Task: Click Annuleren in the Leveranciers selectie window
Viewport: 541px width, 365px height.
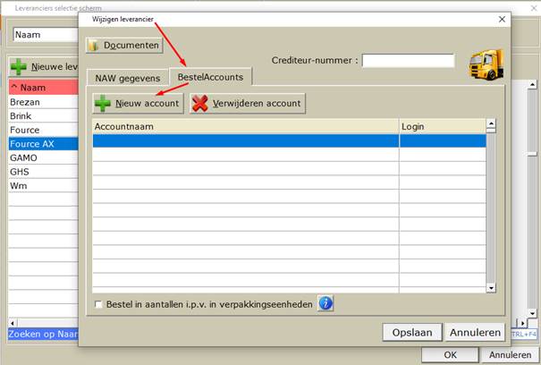Action: [510, 355]
